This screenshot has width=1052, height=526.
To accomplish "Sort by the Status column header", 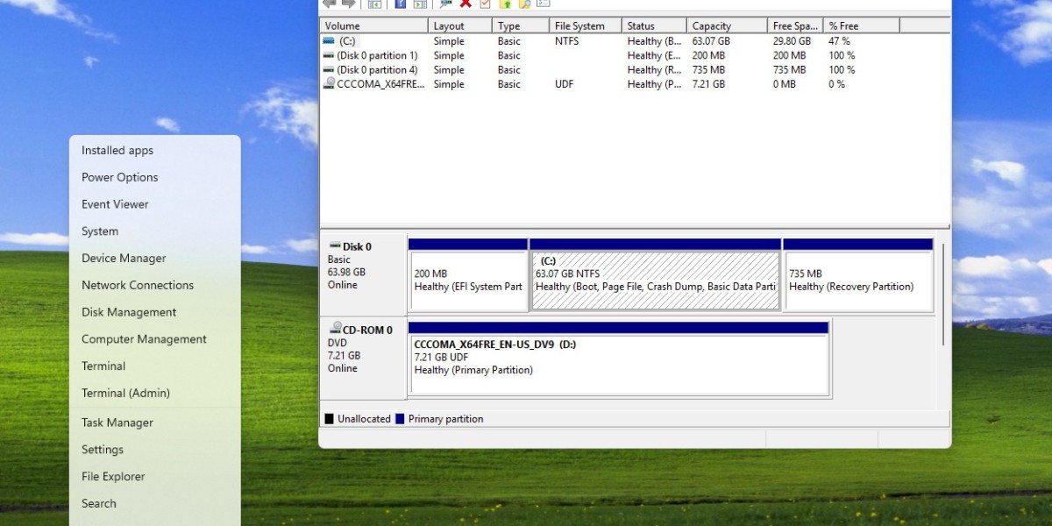I will (654, 26).
